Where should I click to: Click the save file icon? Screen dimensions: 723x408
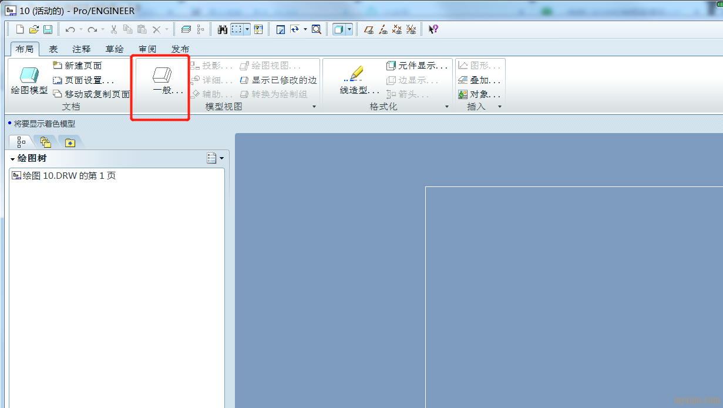pyautogui.click(x=48, y=29)
